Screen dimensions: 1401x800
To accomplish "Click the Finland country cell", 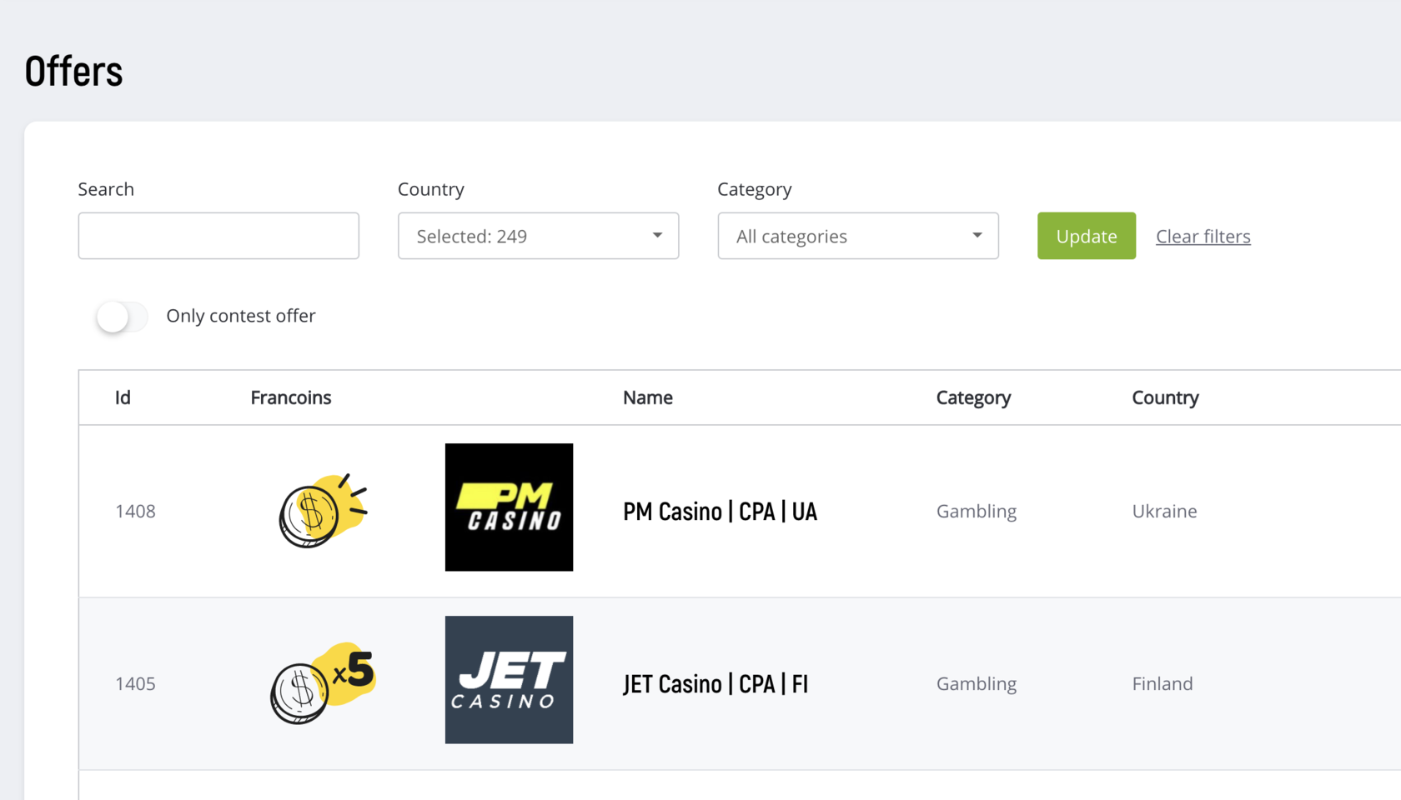I will coord(1162,683).
